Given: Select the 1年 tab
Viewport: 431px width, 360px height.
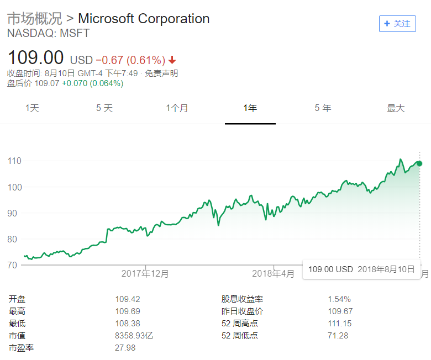Looking at the screenshot, I should point(250,108).
